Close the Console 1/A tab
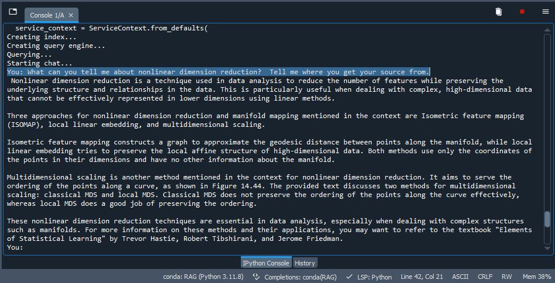Viewport: 555px width, 283px height. pyautogui.click(x=71, y=15)
